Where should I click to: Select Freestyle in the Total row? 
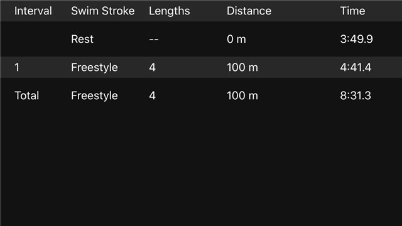click(94, 96)
